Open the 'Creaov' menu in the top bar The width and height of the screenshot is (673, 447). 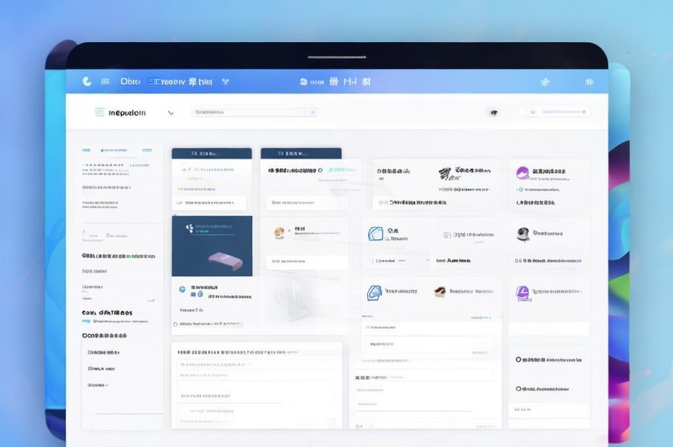166,82
